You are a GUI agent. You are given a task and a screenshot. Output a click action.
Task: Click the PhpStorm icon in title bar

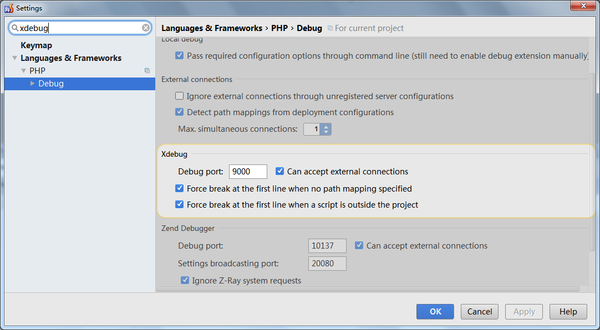pos(8,8)
